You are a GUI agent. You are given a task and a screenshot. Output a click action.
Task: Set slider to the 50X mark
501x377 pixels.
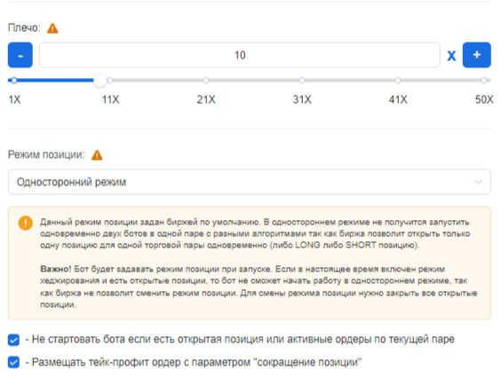pos(484,81)
